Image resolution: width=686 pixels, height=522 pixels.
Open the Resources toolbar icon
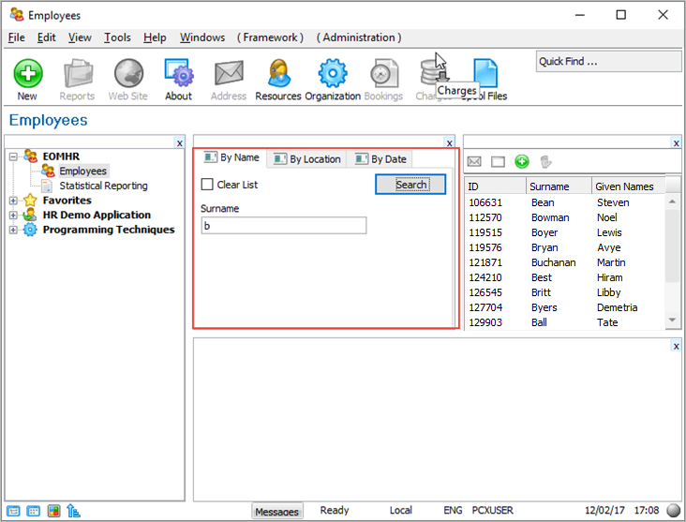click(278, 73)
